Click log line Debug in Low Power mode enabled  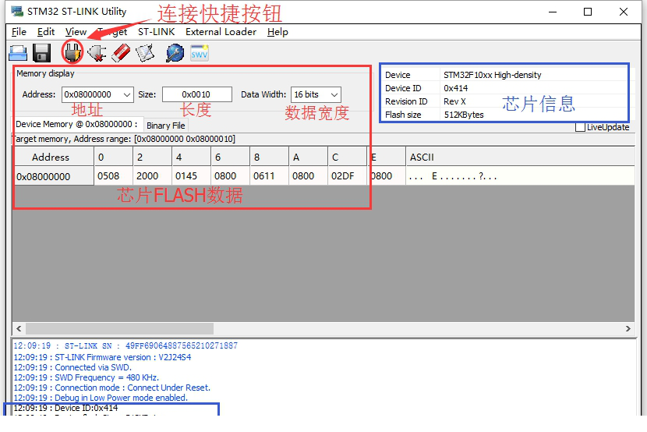(101, 398)
